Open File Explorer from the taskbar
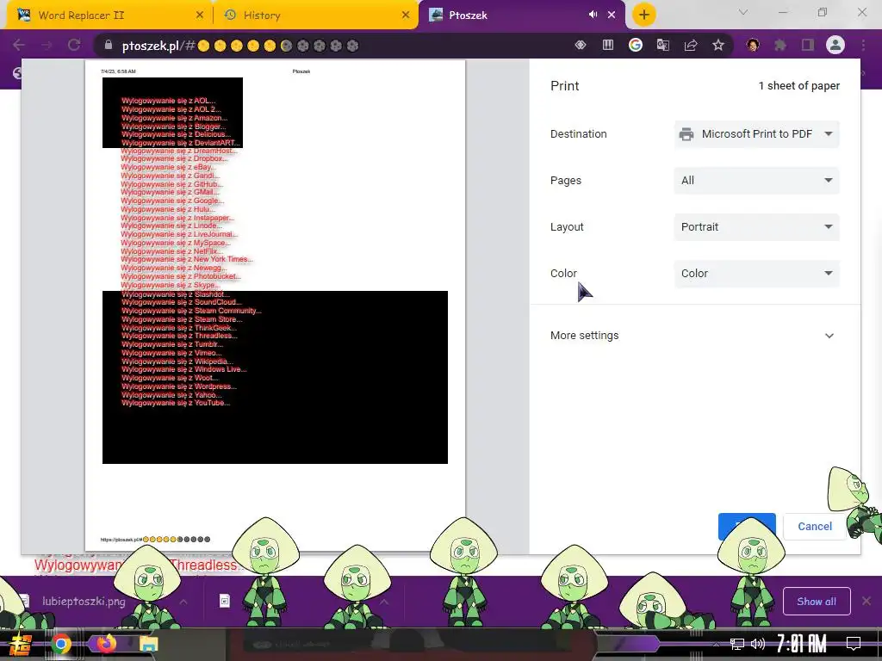The width and height of the screenshot is (882, 661). 148,644
